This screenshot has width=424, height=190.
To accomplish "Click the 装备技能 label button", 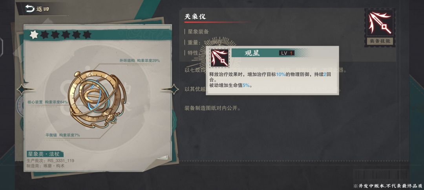I will coord(380,41).
